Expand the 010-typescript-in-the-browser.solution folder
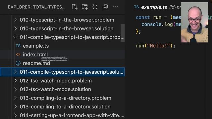Screen dimensions: 212x119 point(16,28)
